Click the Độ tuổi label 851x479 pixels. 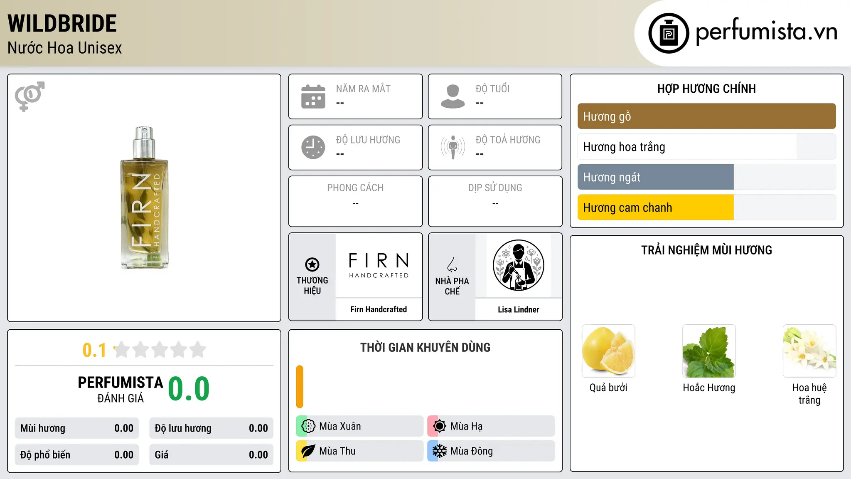point(492,89)
